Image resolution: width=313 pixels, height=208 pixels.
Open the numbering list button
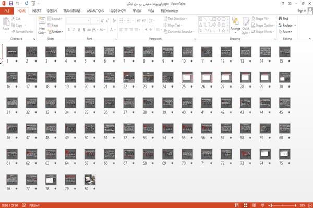coord(129,21)
